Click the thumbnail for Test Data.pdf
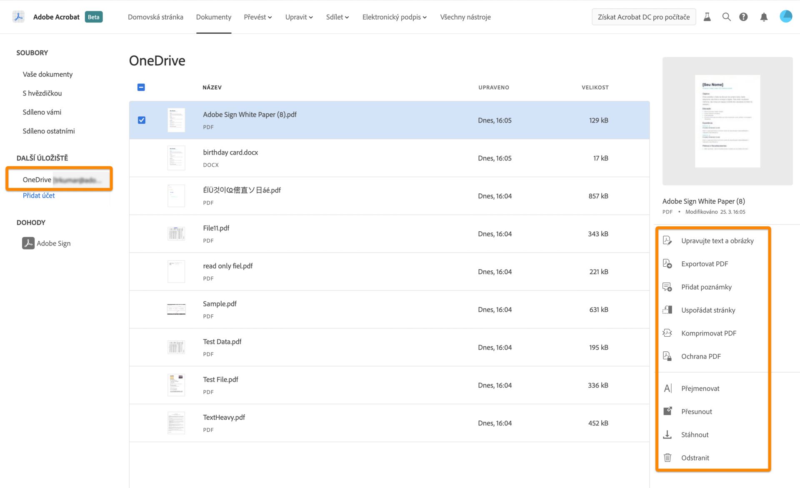This screenshot has height=488, width=800. tap(176, 347)
